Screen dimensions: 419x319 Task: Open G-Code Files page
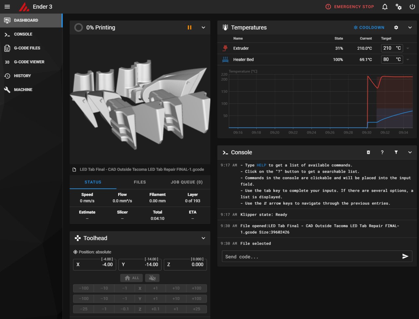31,48
